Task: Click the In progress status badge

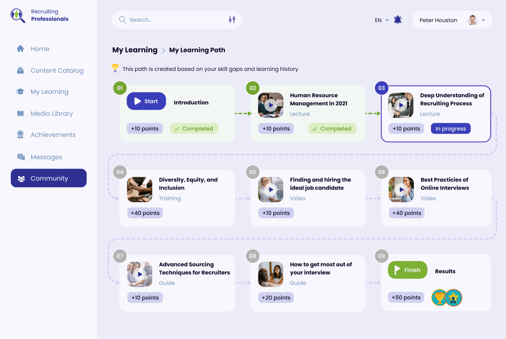Action: [450, 129]
